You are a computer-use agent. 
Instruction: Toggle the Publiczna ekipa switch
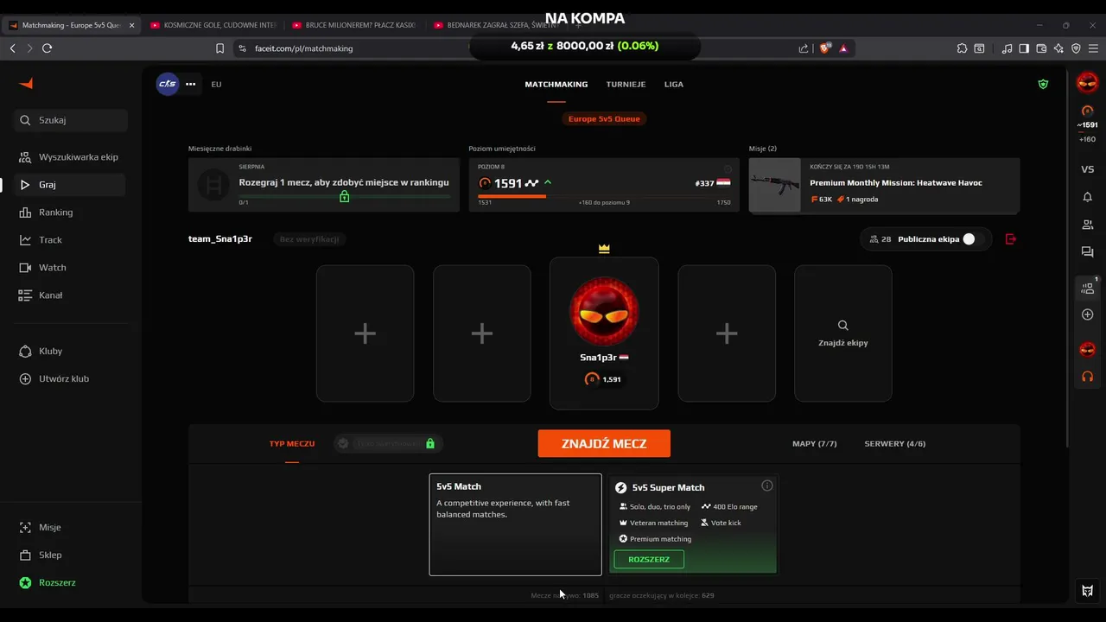point(973,239)
